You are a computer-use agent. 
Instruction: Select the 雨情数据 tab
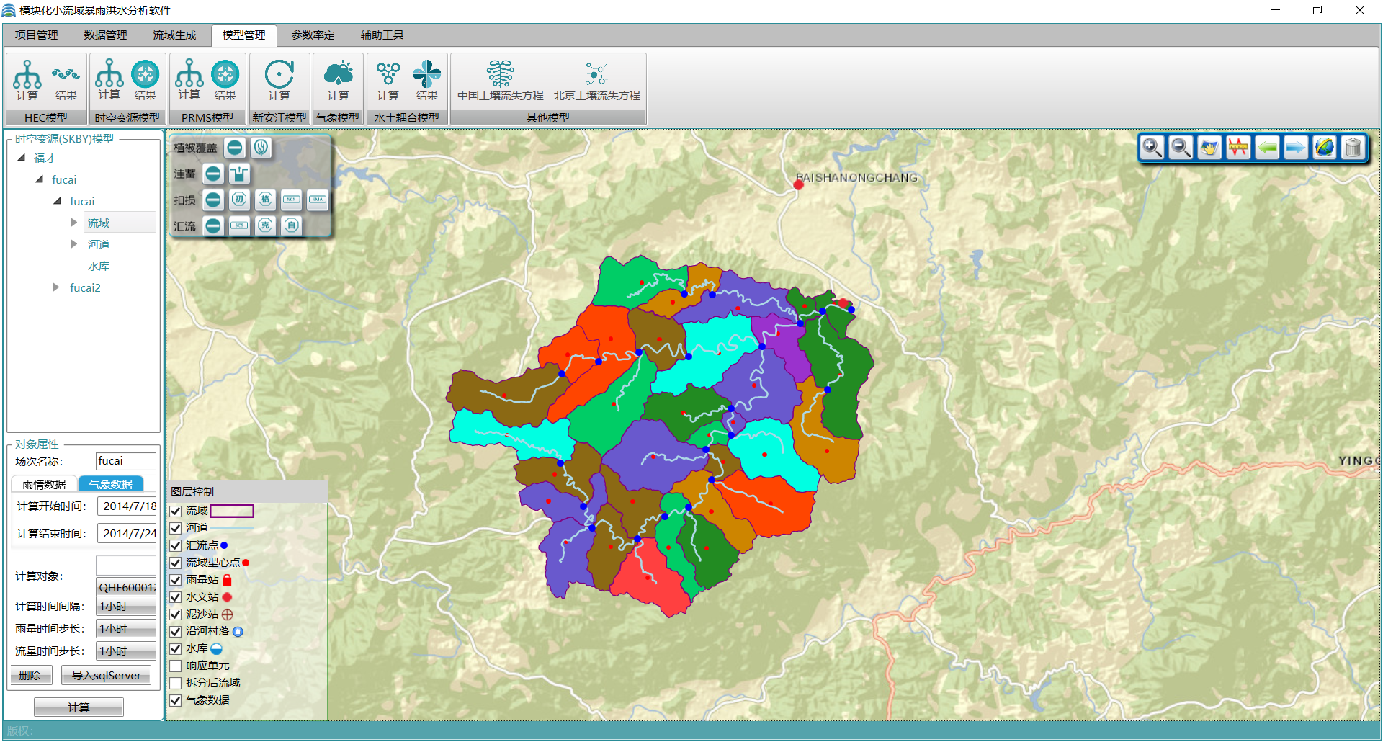44,484
